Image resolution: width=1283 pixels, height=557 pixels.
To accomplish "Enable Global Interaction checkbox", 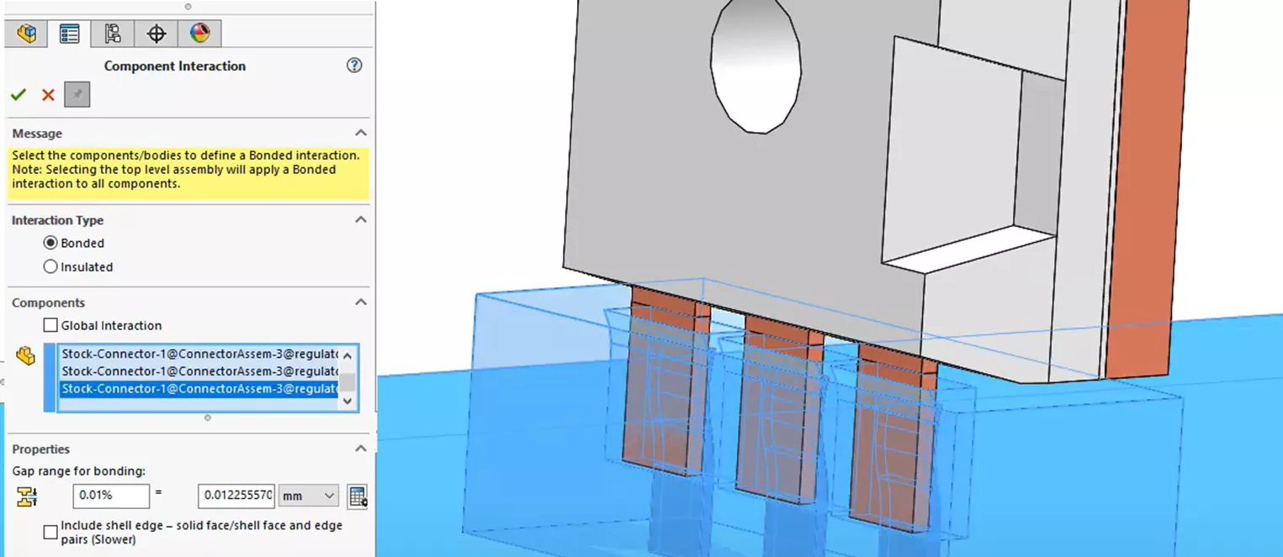I will click(x=50, y=325).
